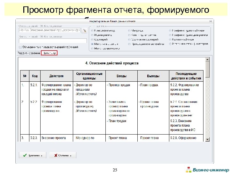Focus the opening HTML block input field

pos(50,30)
